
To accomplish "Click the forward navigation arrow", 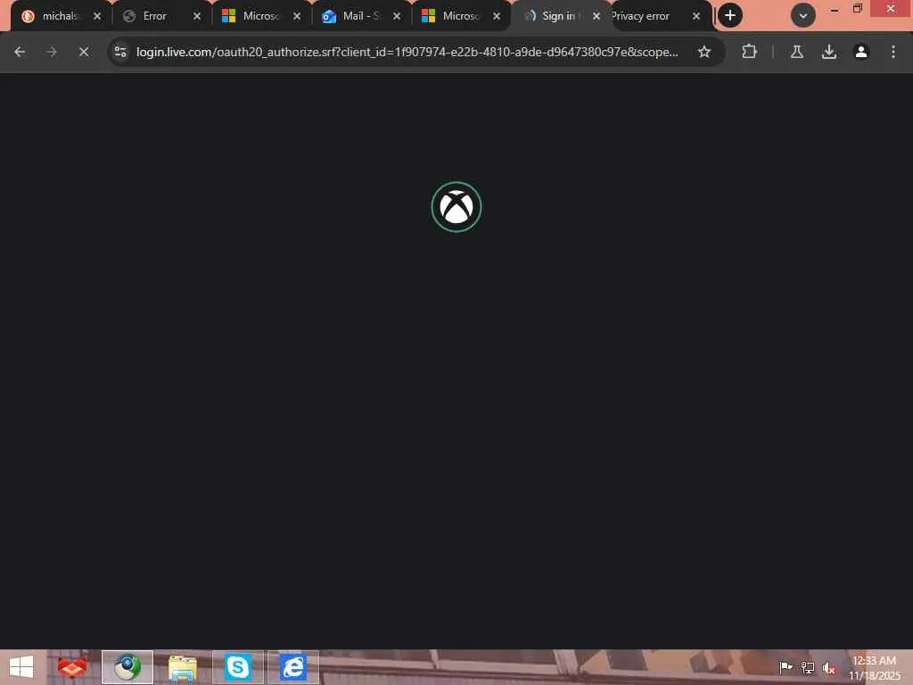I will point(51,52).
